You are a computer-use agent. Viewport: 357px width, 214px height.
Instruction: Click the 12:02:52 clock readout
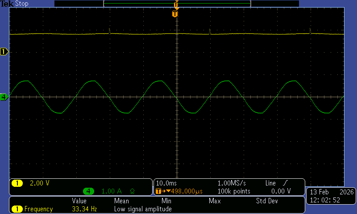pos(325,200)
